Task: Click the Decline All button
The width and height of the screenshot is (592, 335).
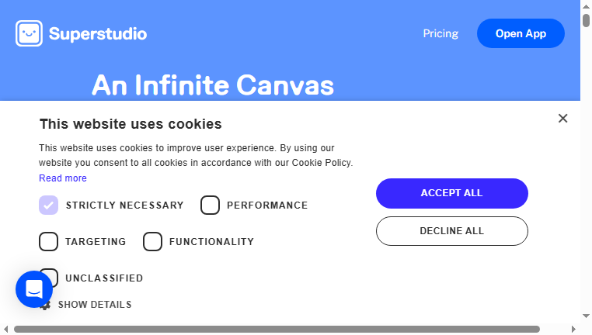Action: pos(452,231)
